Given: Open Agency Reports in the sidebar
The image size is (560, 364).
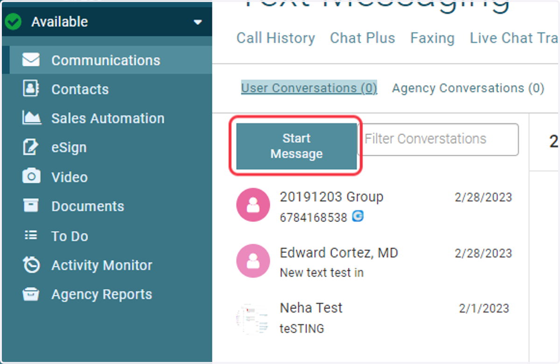Looking at the screenshot, I should [106, 294].
